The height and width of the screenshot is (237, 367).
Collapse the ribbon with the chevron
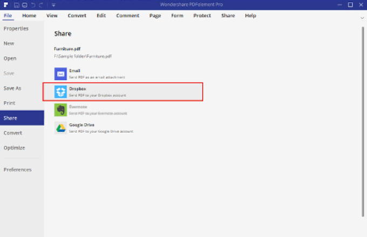coord(362,17)
